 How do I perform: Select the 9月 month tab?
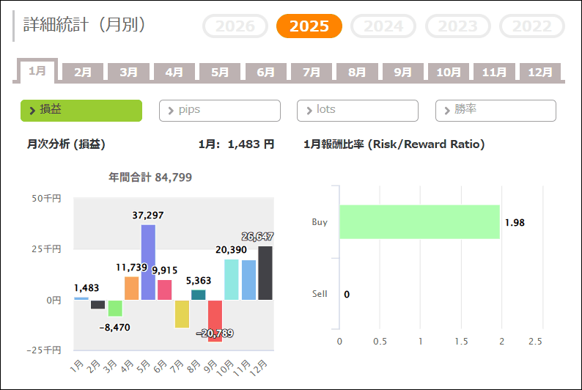click(x=402, y=73)
